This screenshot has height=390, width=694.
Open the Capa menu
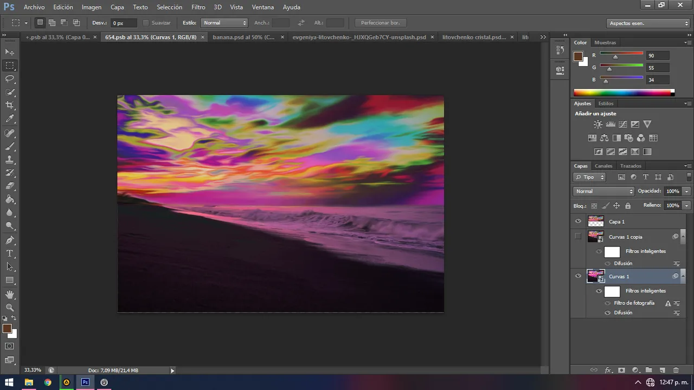tap(117, 7)
